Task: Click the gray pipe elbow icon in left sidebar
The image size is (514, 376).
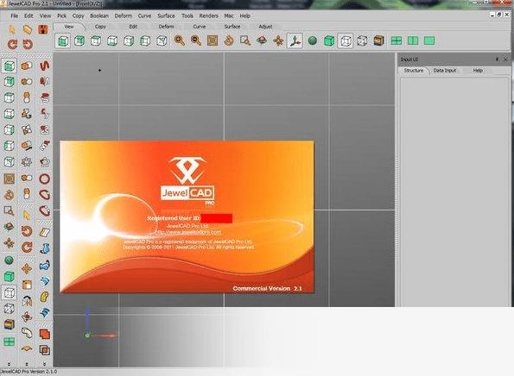Action: pos(27,333)
